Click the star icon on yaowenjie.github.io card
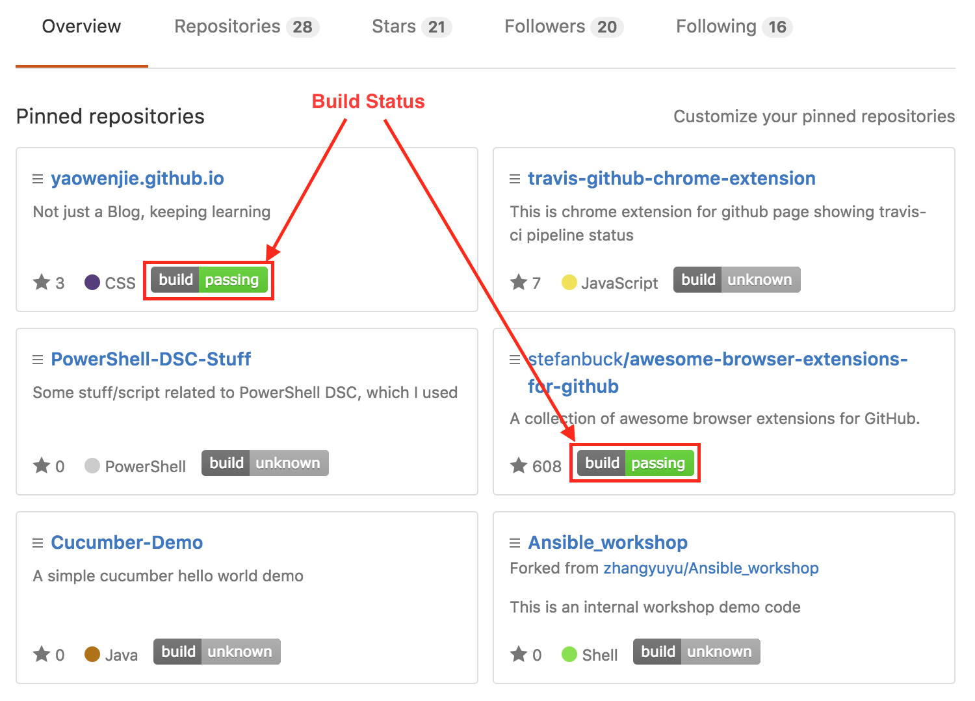This screenshot has width=975, height=701. (42, 282)
